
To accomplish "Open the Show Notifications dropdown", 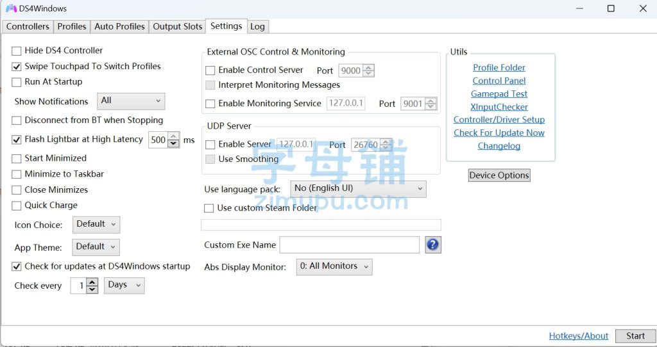I will coord(131,101).
